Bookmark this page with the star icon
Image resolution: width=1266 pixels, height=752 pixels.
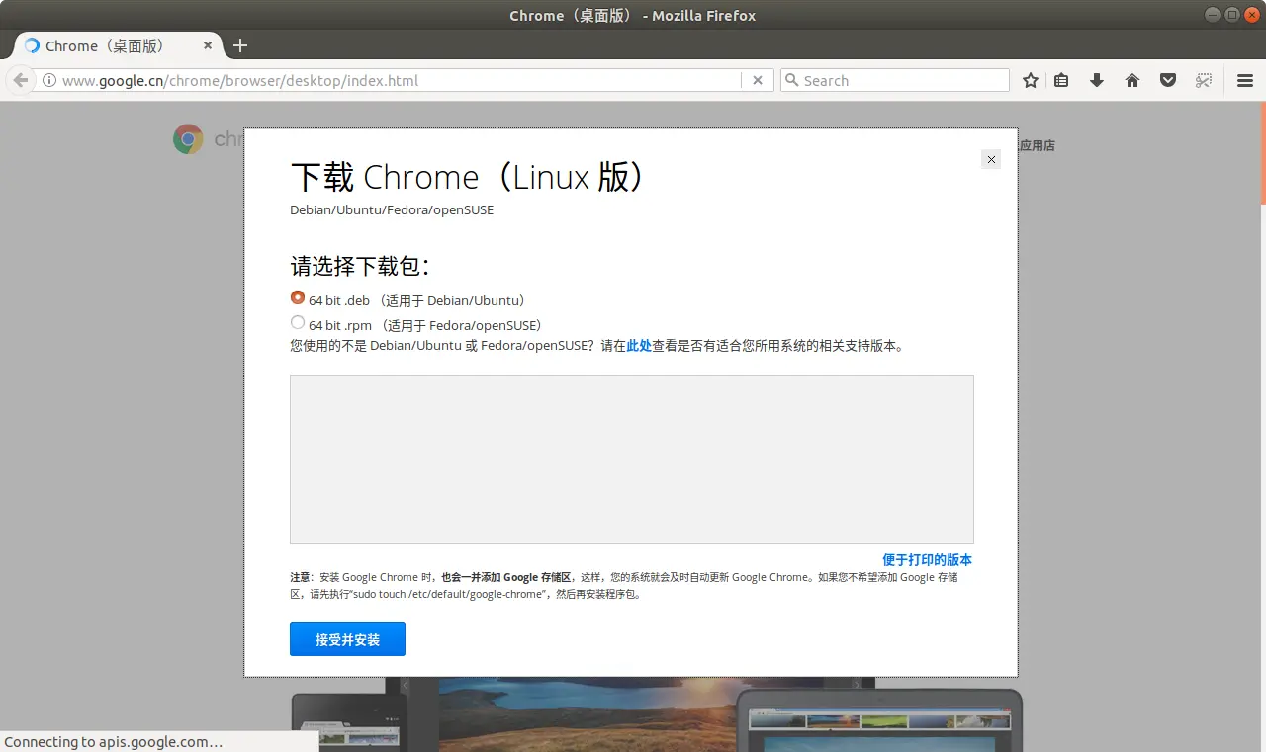coord(1030,80)
